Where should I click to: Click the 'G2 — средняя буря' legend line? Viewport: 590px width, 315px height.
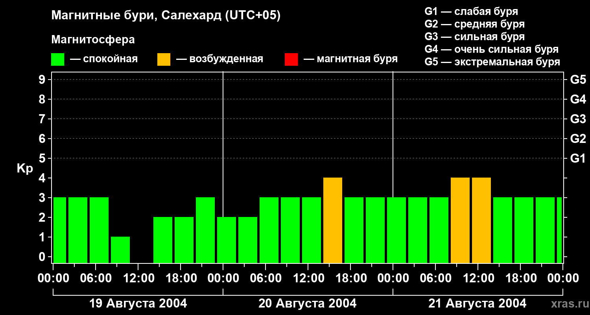(474, 24)
